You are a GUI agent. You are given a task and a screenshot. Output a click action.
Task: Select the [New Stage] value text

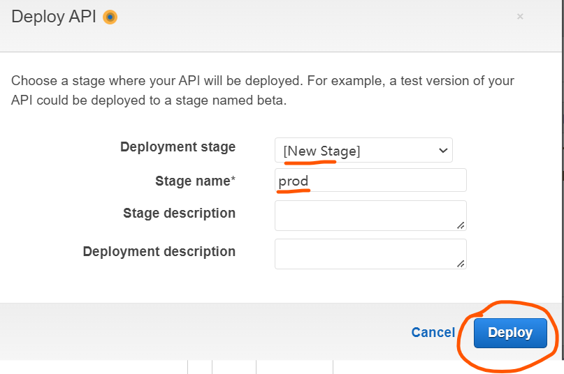pyautogui.click(x=321, y=151)
